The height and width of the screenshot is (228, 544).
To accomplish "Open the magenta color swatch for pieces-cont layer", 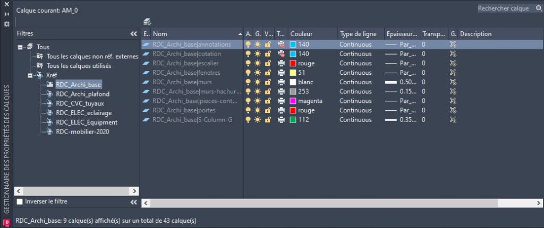I will click(293, 101).
